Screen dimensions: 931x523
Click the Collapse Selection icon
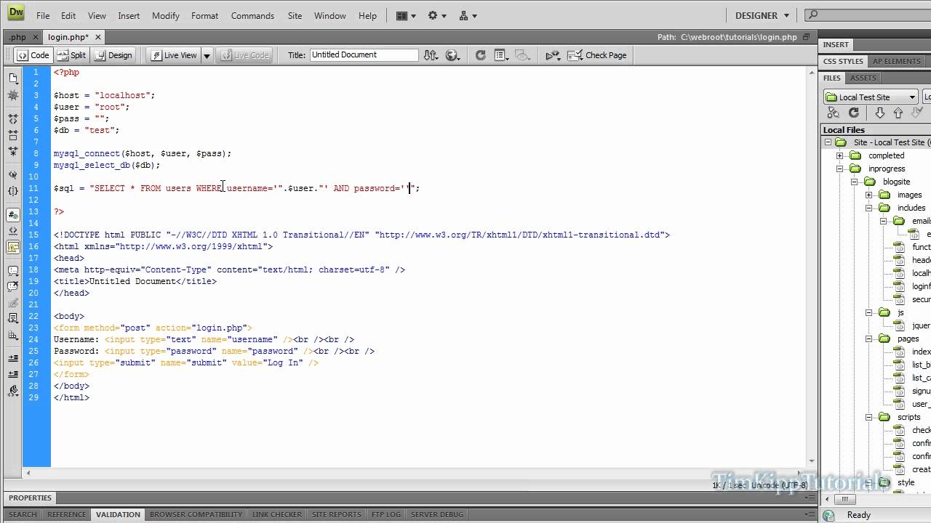(13, 135)
